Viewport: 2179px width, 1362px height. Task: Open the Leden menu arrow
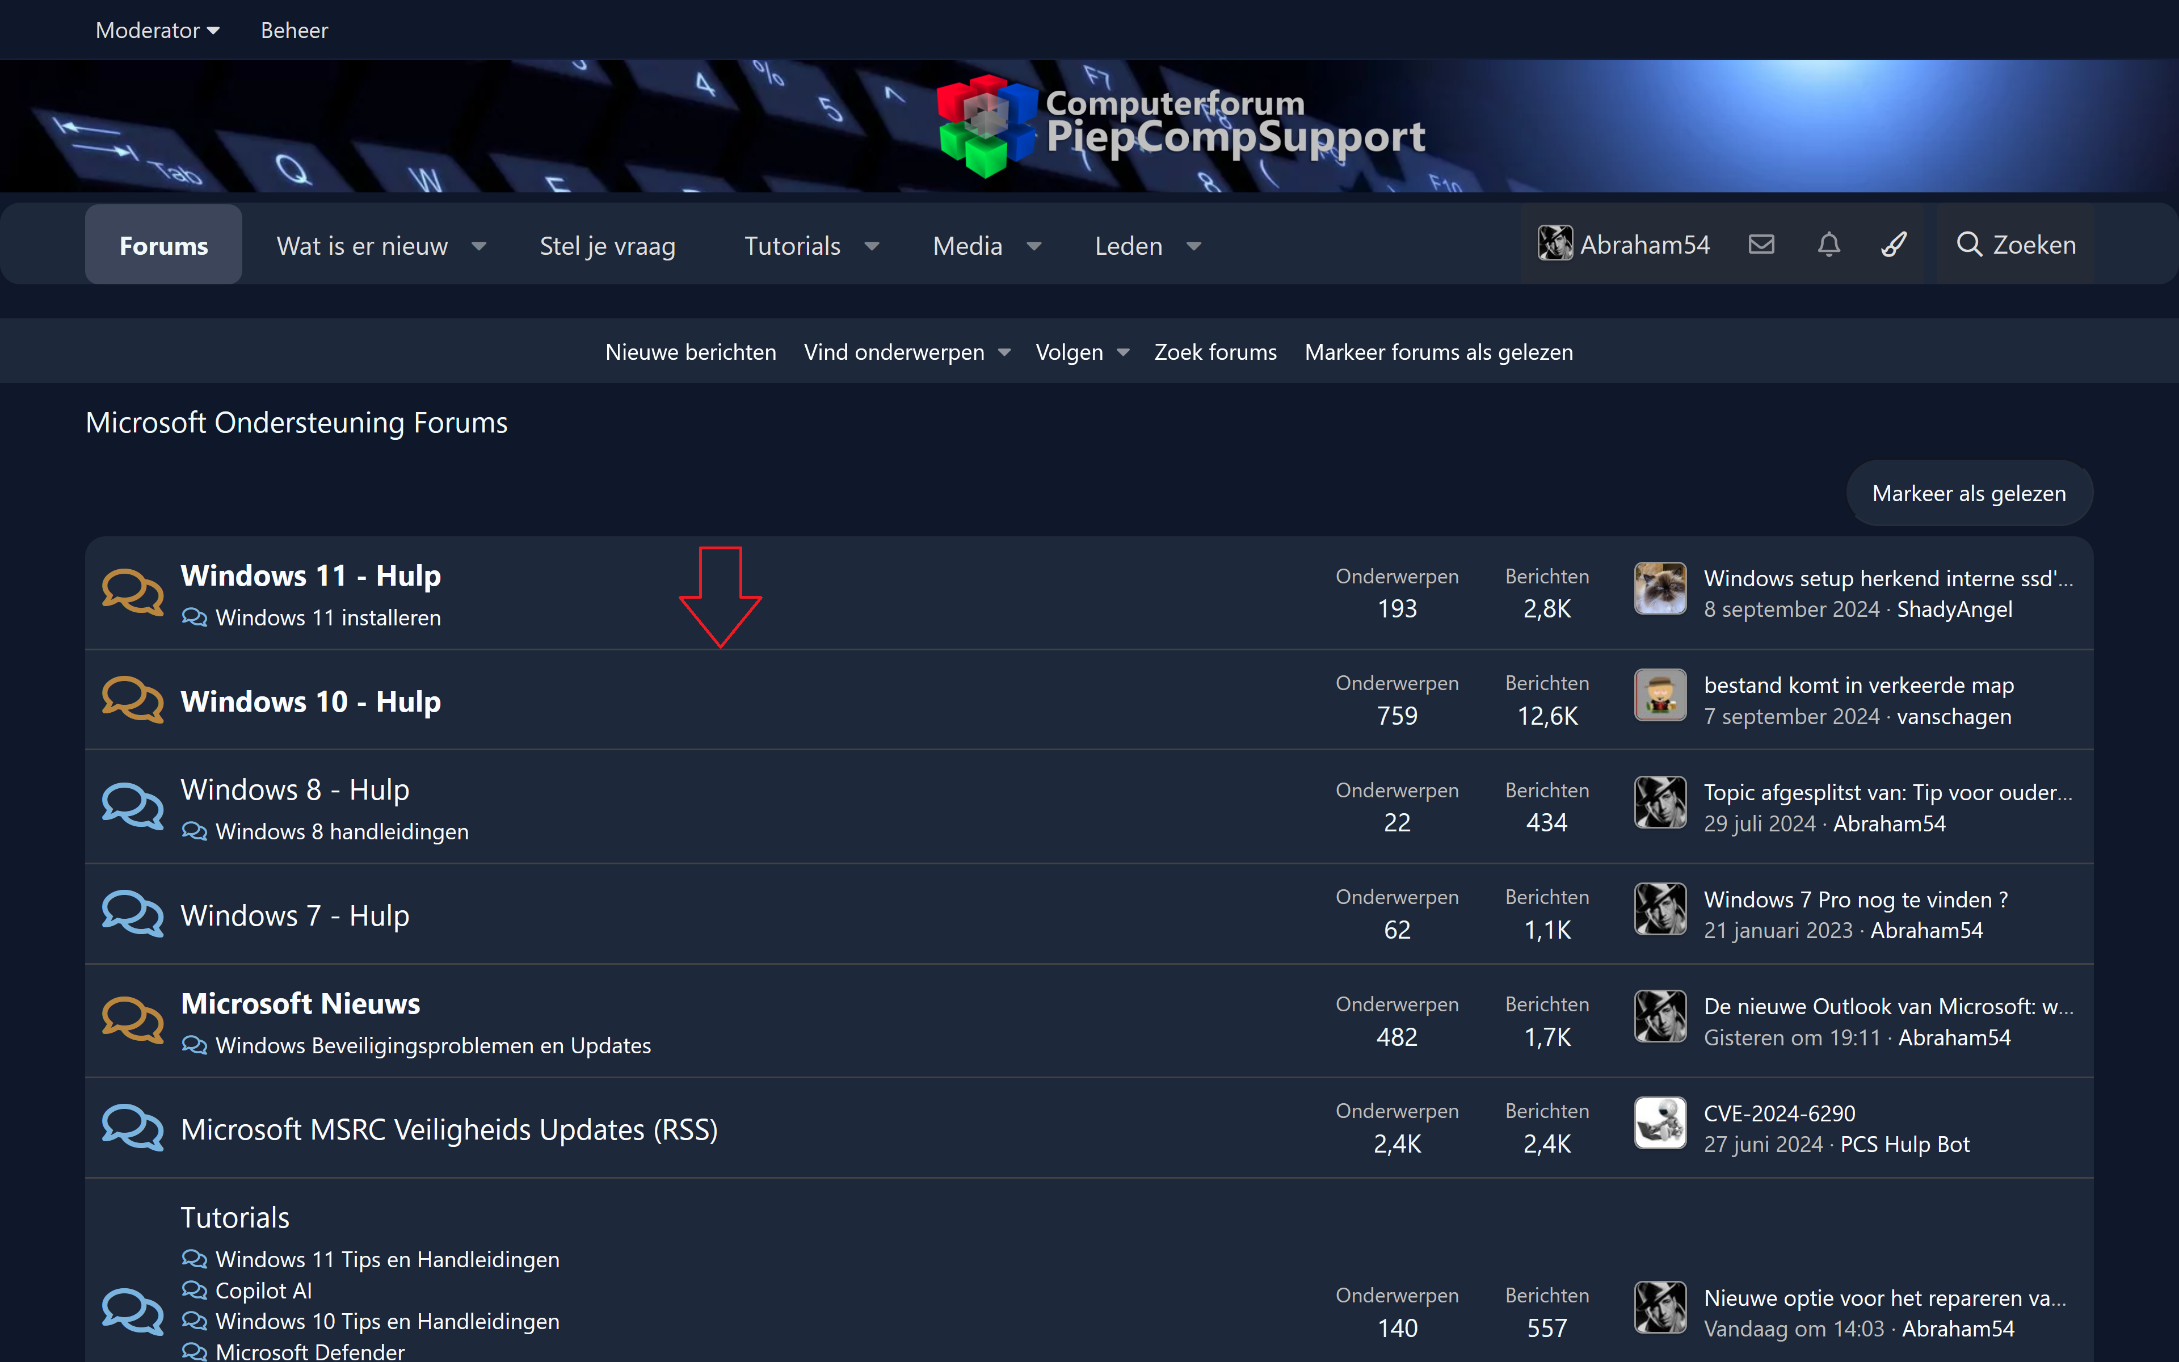1194,246
